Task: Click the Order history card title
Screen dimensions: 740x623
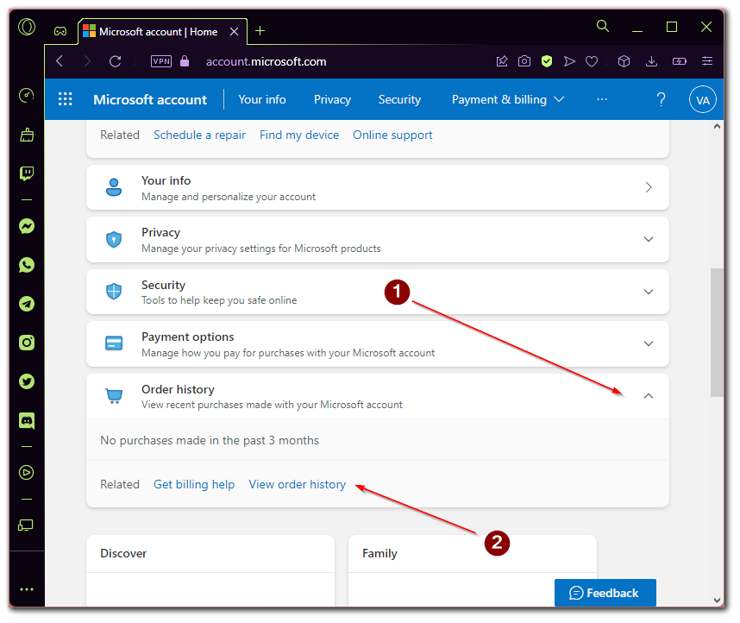Action: point(178,390)
